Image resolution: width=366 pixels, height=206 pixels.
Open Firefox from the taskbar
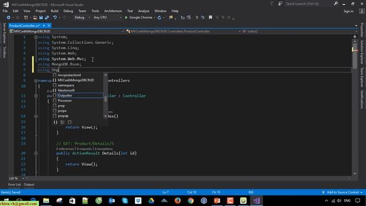coord(177,201)
